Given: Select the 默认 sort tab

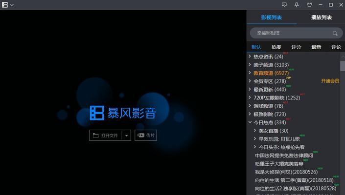Looking at the screenshot, I should (256, 47).
